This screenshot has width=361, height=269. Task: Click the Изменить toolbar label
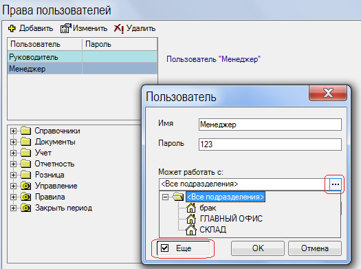pos(90,28)
